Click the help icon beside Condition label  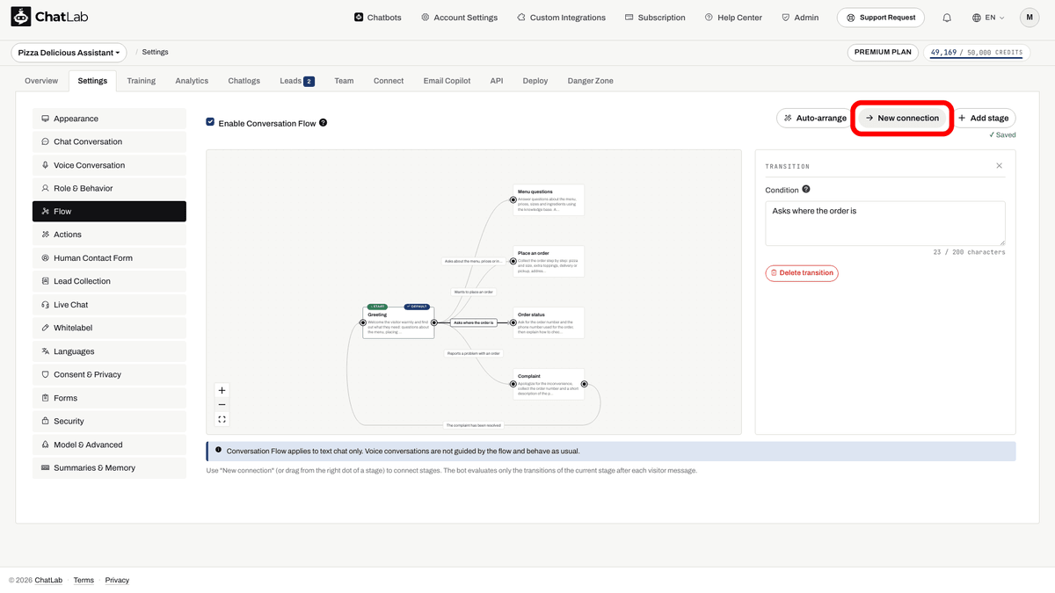806,189
